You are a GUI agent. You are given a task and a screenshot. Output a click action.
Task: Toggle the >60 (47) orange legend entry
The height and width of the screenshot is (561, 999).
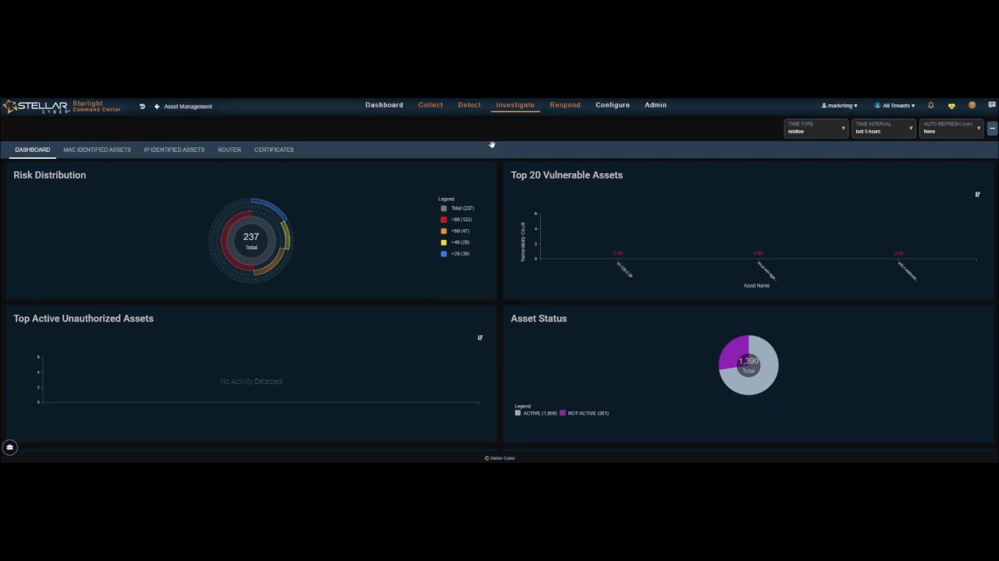point(455,231)
